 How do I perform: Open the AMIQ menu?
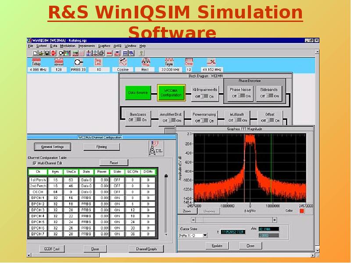(x=117, y=46)
